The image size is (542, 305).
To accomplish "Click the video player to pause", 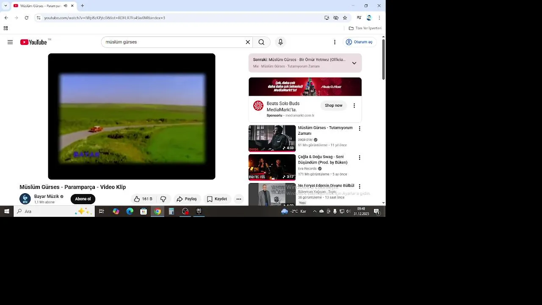I will 132,116.
